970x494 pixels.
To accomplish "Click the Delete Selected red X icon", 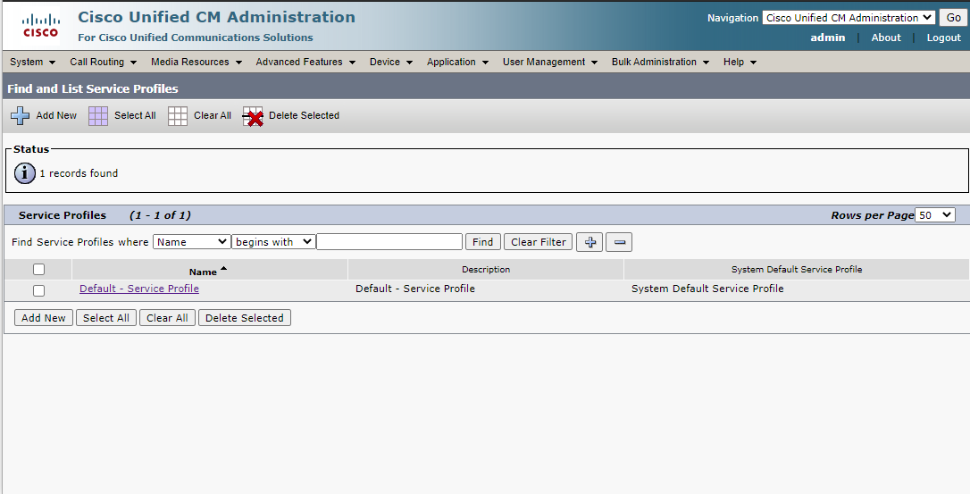I will tap(253, 116).
